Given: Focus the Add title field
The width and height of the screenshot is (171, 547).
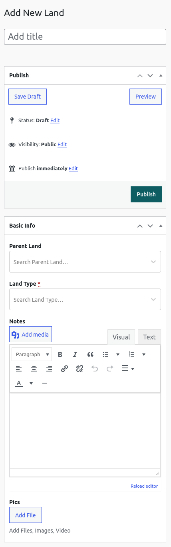Looking at the screenshot, I should (85, 36).
